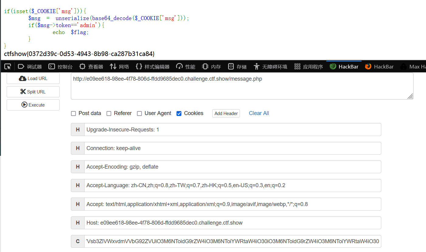The image size is (426, 252).
Task: Click the Execute button
Action: point(33,105)
